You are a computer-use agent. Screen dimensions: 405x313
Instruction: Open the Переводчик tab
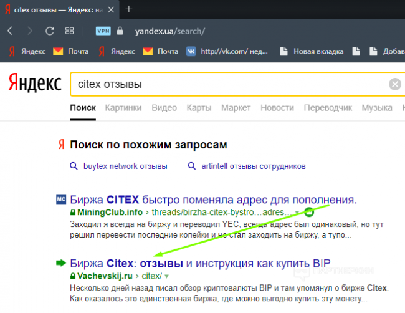pos(328,108)
